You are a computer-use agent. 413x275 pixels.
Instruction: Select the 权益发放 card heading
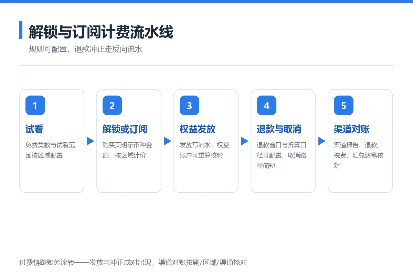[x=198, y=129]
